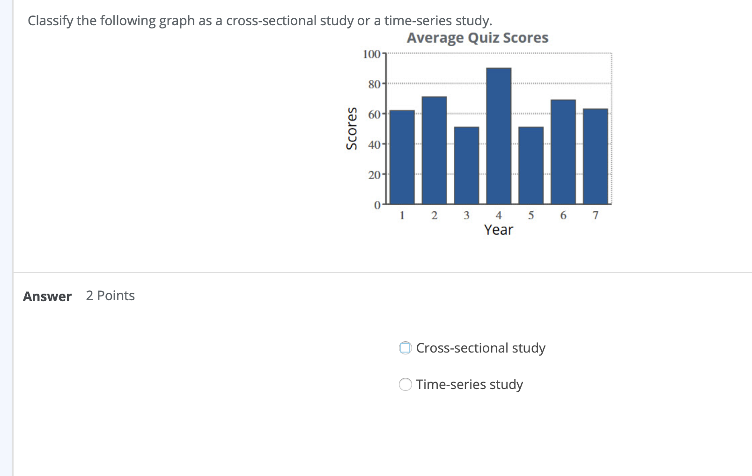Click the bar above Year 1
Screen dimensions: 752x476
[x=402, y=157]
